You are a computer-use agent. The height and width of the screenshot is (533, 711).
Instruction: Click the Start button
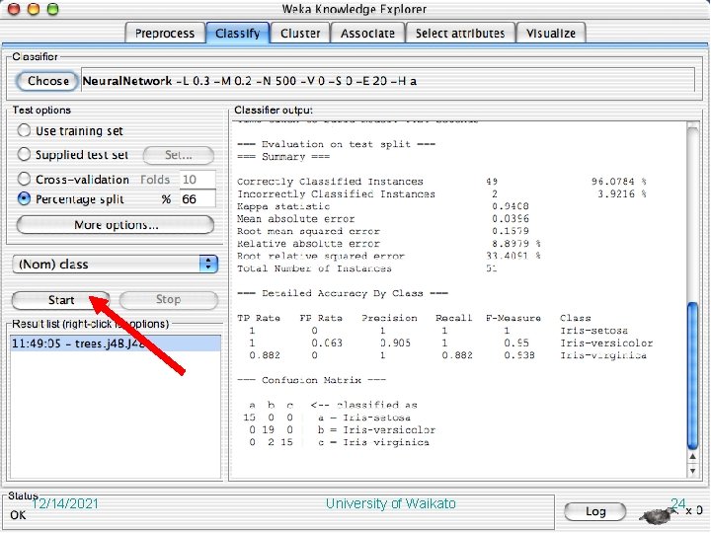click(61, 300)
